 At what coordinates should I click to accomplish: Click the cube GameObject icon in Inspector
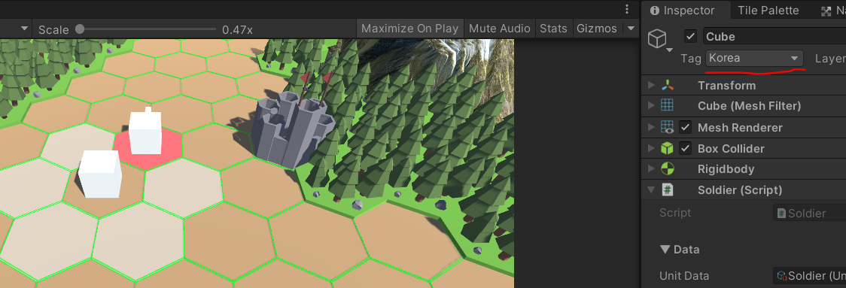pos(657,38)
